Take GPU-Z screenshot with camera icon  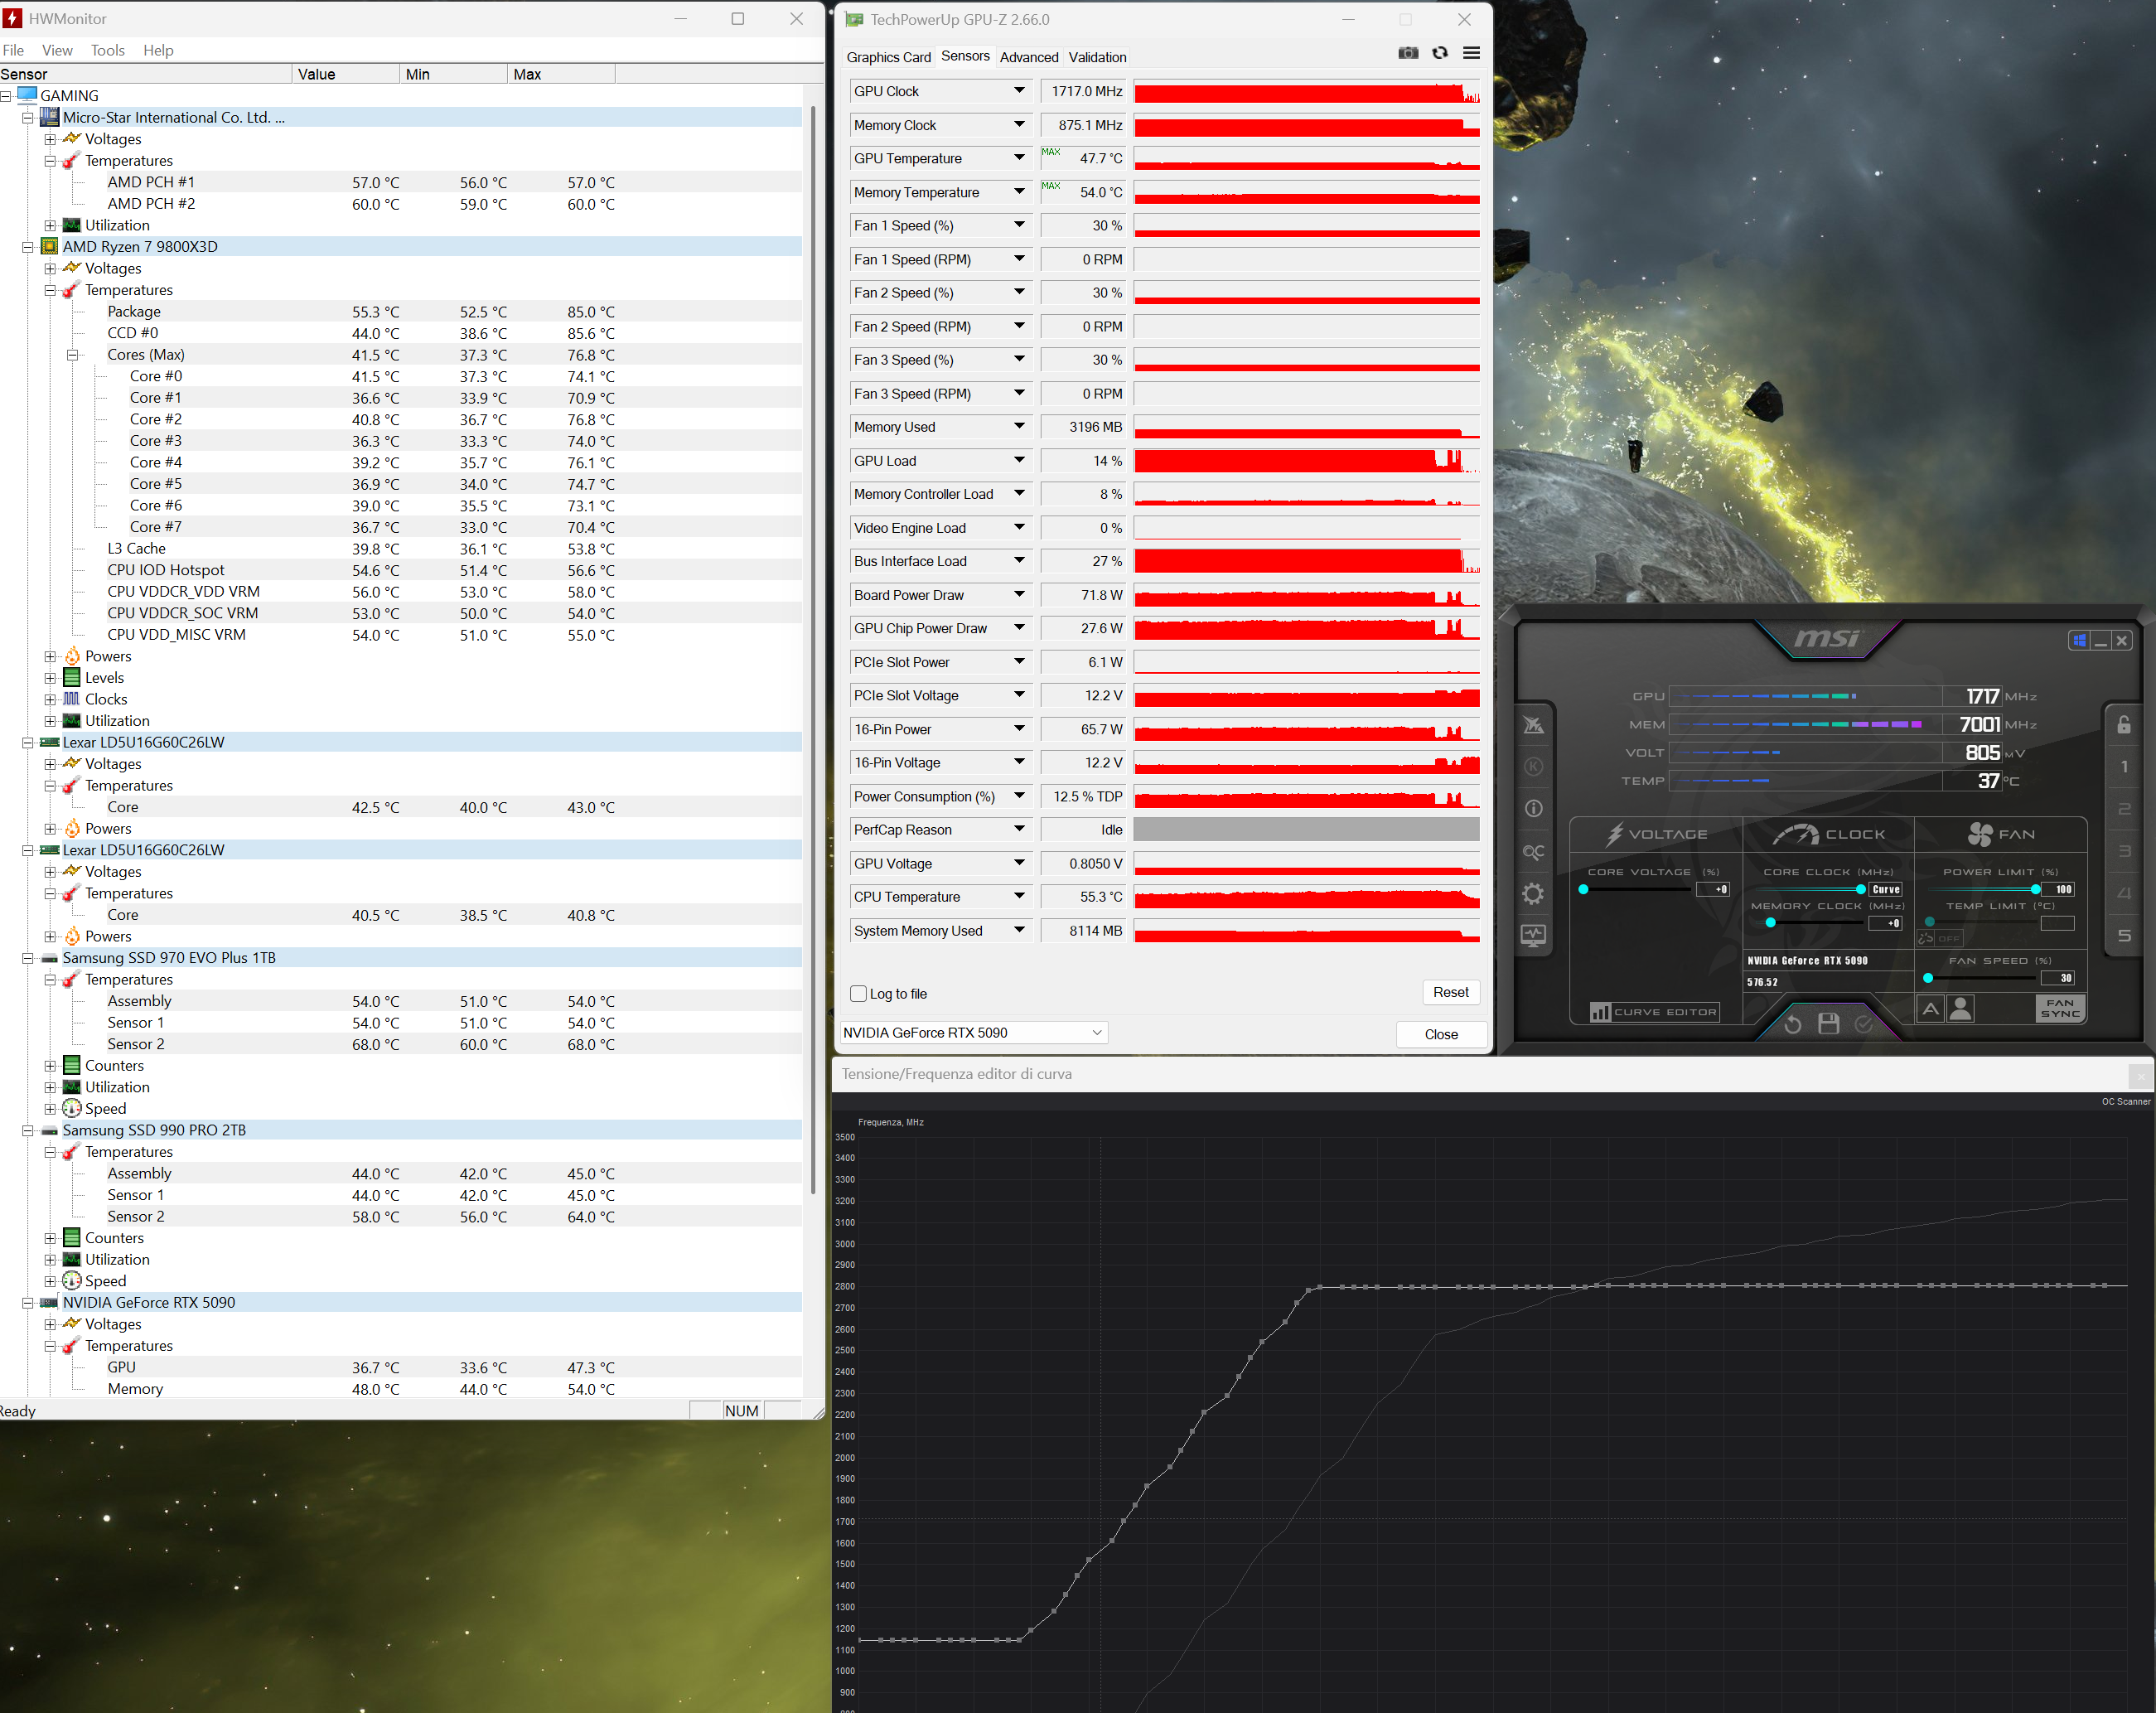(x=1408, y=53)
